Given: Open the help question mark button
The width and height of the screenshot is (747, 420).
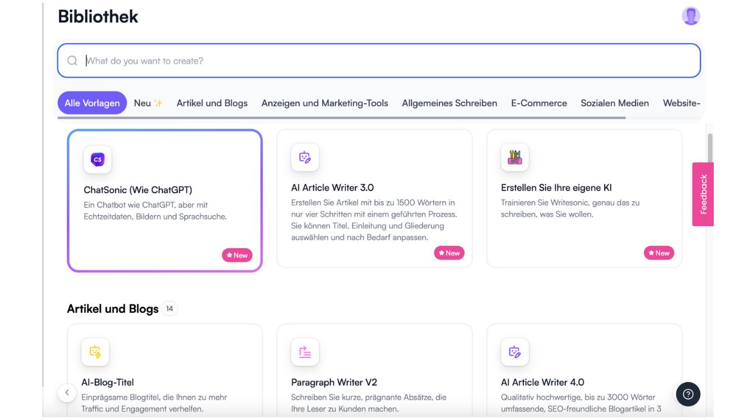Looking at the screenshot, I should point(688,394).
